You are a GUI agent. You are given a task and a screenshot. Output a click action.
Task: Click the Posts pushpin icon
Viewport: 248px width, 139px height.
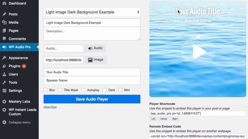[4, 14]
